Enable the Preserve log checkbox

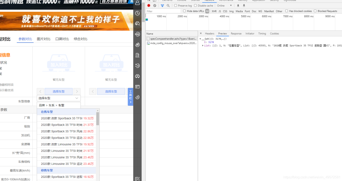point(176,6)
